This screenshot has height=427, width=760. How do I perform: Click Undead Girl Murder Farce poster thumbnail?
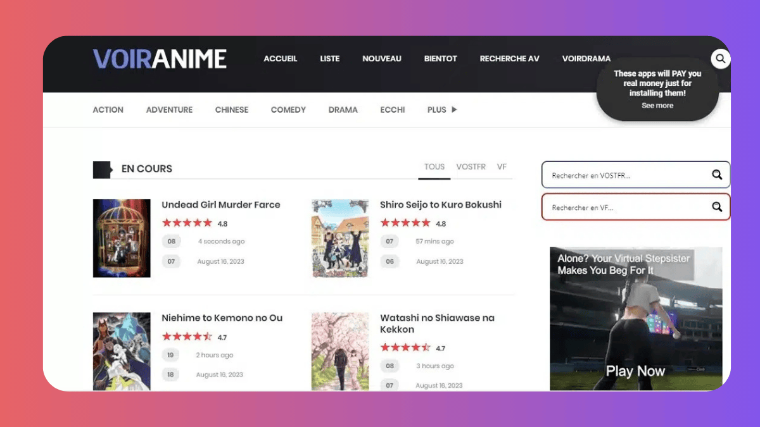(122, 238)
